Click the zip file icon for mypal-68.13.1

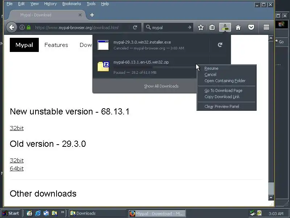[x=103, y=66]
